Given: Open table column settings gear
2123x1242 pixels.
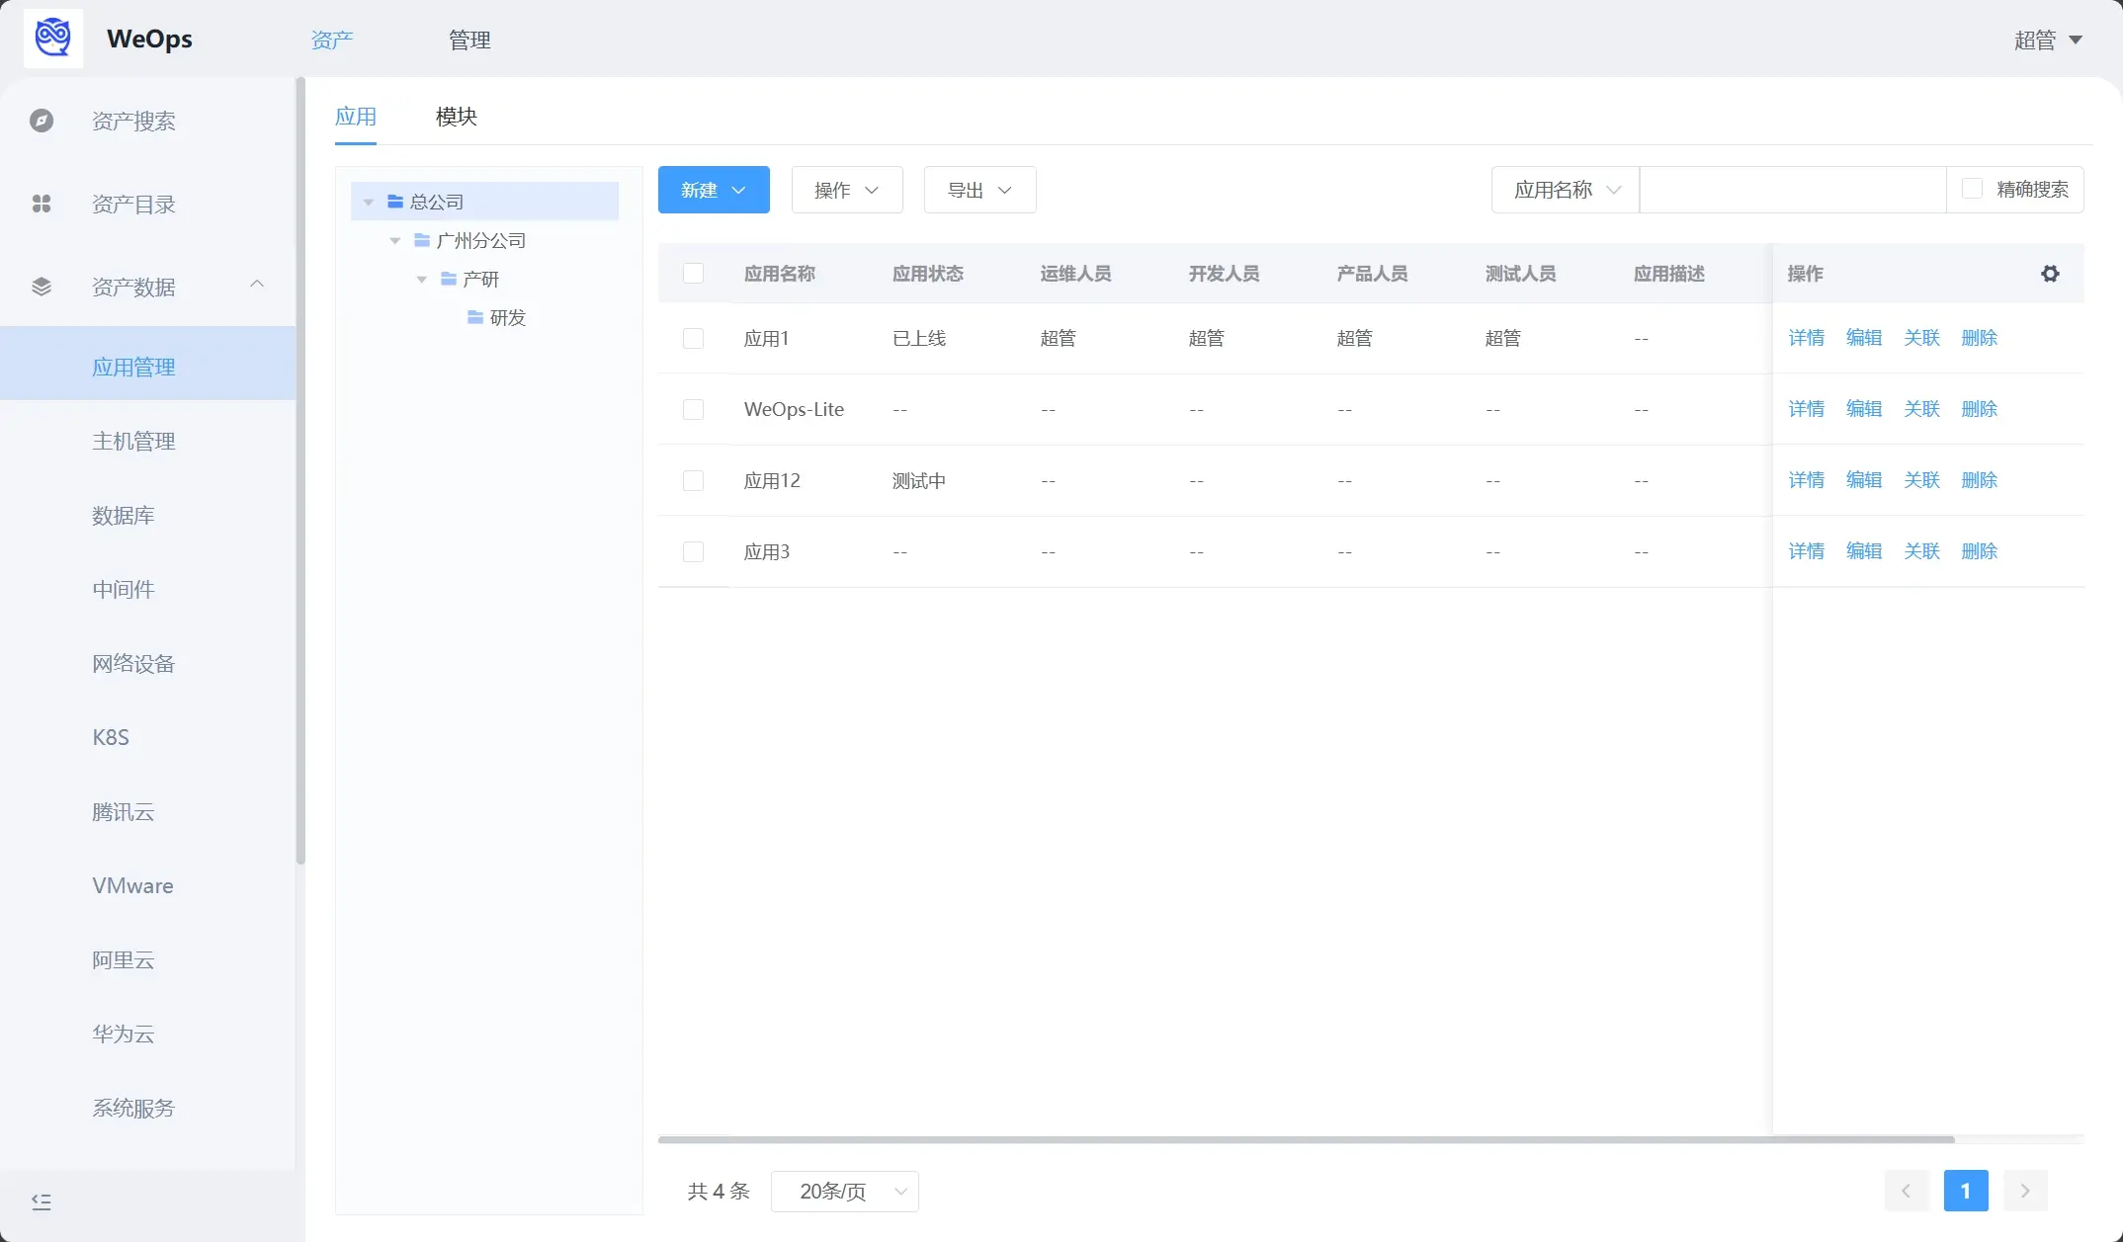Looking at the screenshot, I should click(2050, 274).
